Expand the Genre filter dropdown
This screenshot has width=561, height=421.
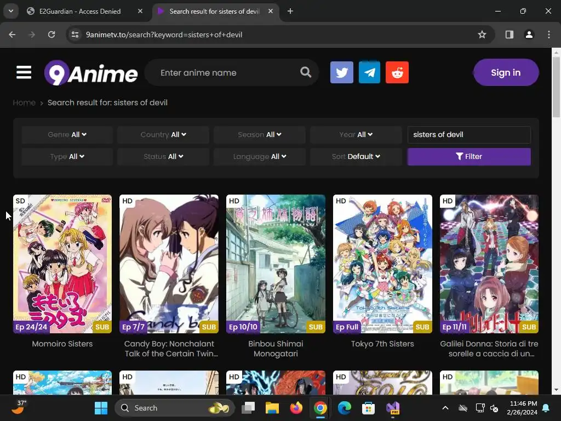pyautogui.click(x=67, y=135)
